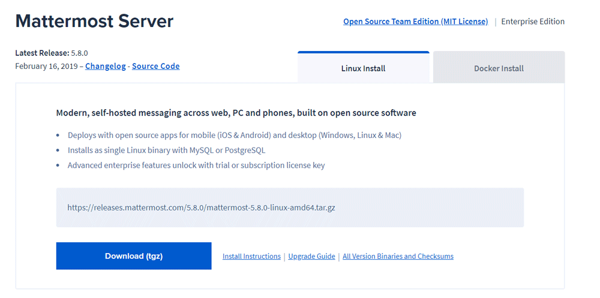The image size is (600, 298).
Task: Click the February 16, 2019 date text
Action: coord(47,66)
